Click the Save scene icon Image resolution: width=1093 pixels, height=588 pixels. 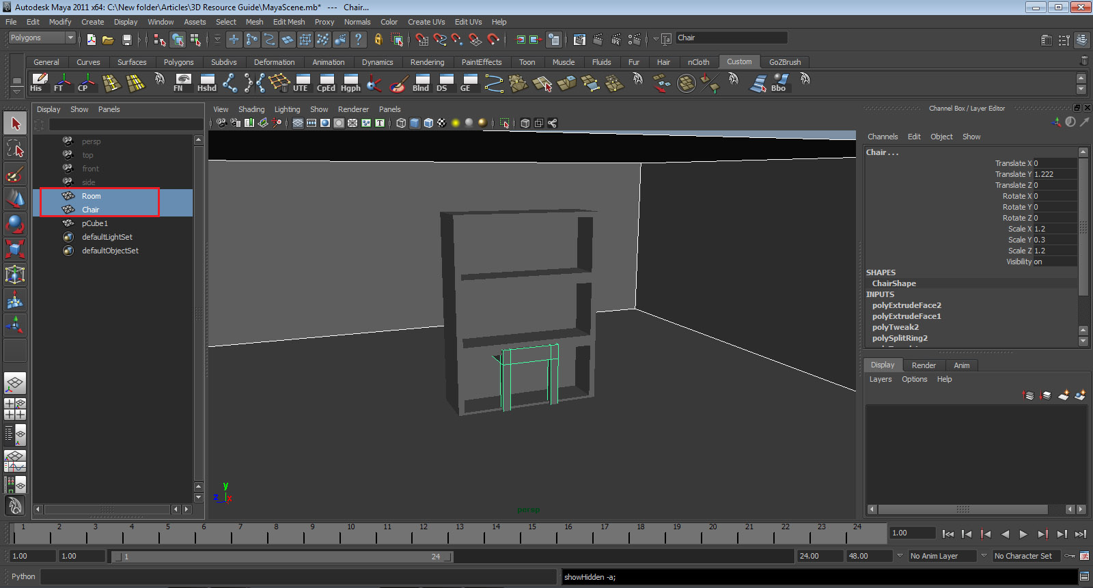point(126,40)
